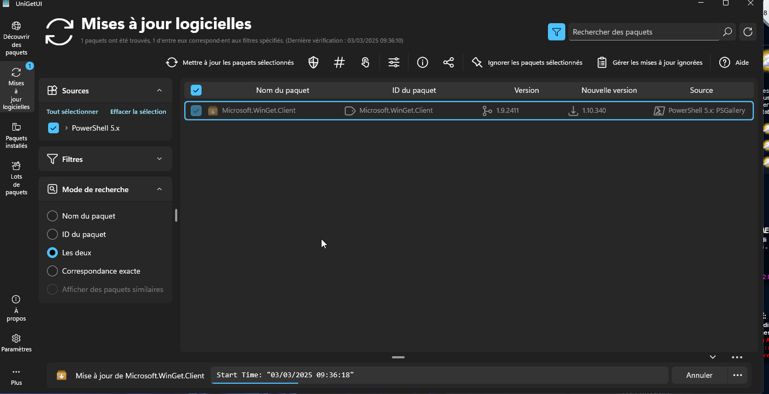Expand the Filtres panel chevron
769x394 pixels.
point(159,159)
